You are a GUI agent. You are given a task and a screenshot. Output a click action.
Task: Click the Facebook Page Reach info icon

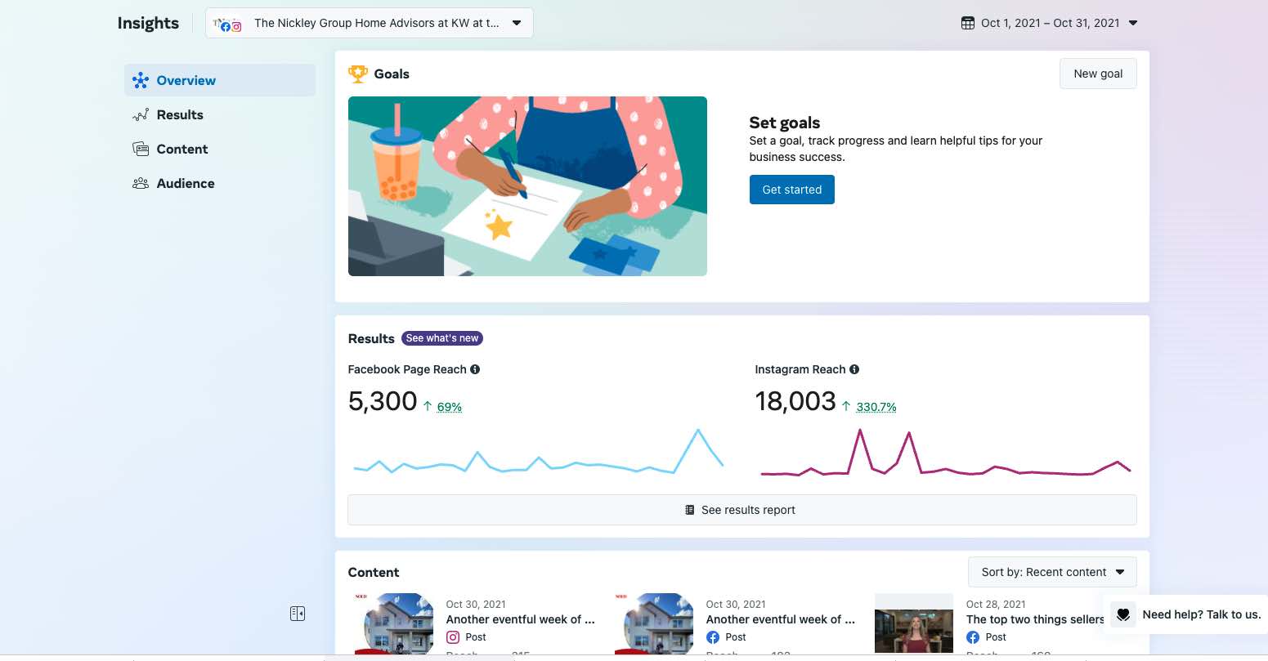pyautogui.click(x=475, y=369)
